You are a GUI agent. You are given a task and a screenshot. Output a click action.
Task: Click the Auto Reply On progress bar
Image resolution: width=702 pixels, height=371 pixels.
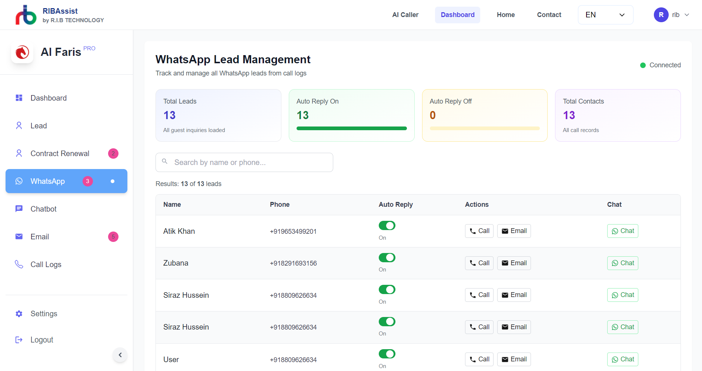coord(351,128)
